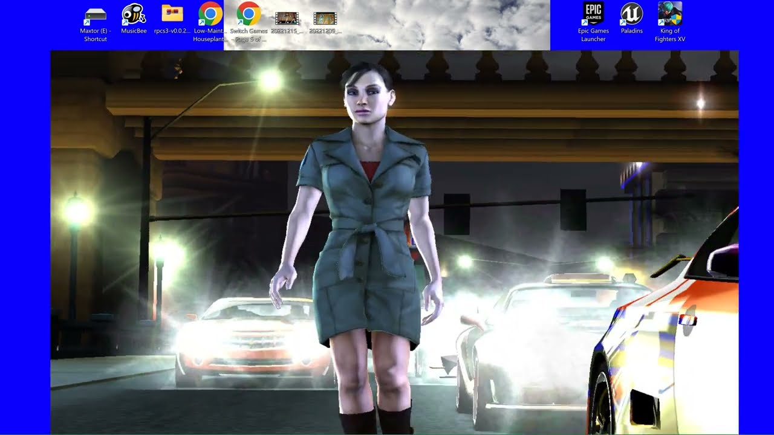
Task: Open the Maxtor (E) drive shortcut
Action: [x=96, y=23]
